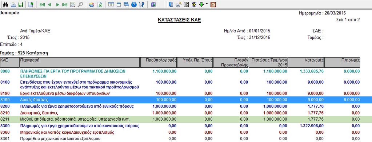Click the value 1.322.908,00 in row 8300
Image resolution: width=372 pixels, height=142 pixels.
click(312, 126)
